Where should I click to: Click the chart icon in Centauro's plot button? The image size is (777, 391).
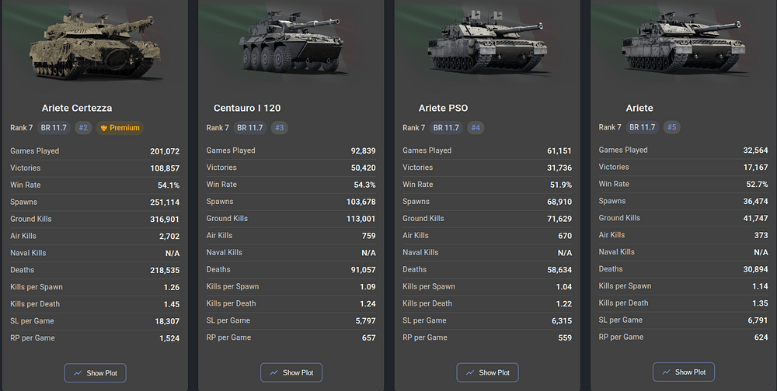click(274, 372)
